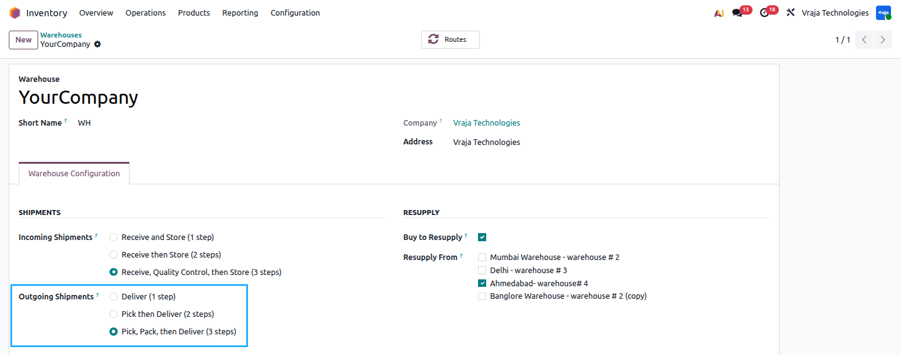Open the AI assistant icon
The height and width of the screenshot is (355, 901).
(x=719, y=13)
